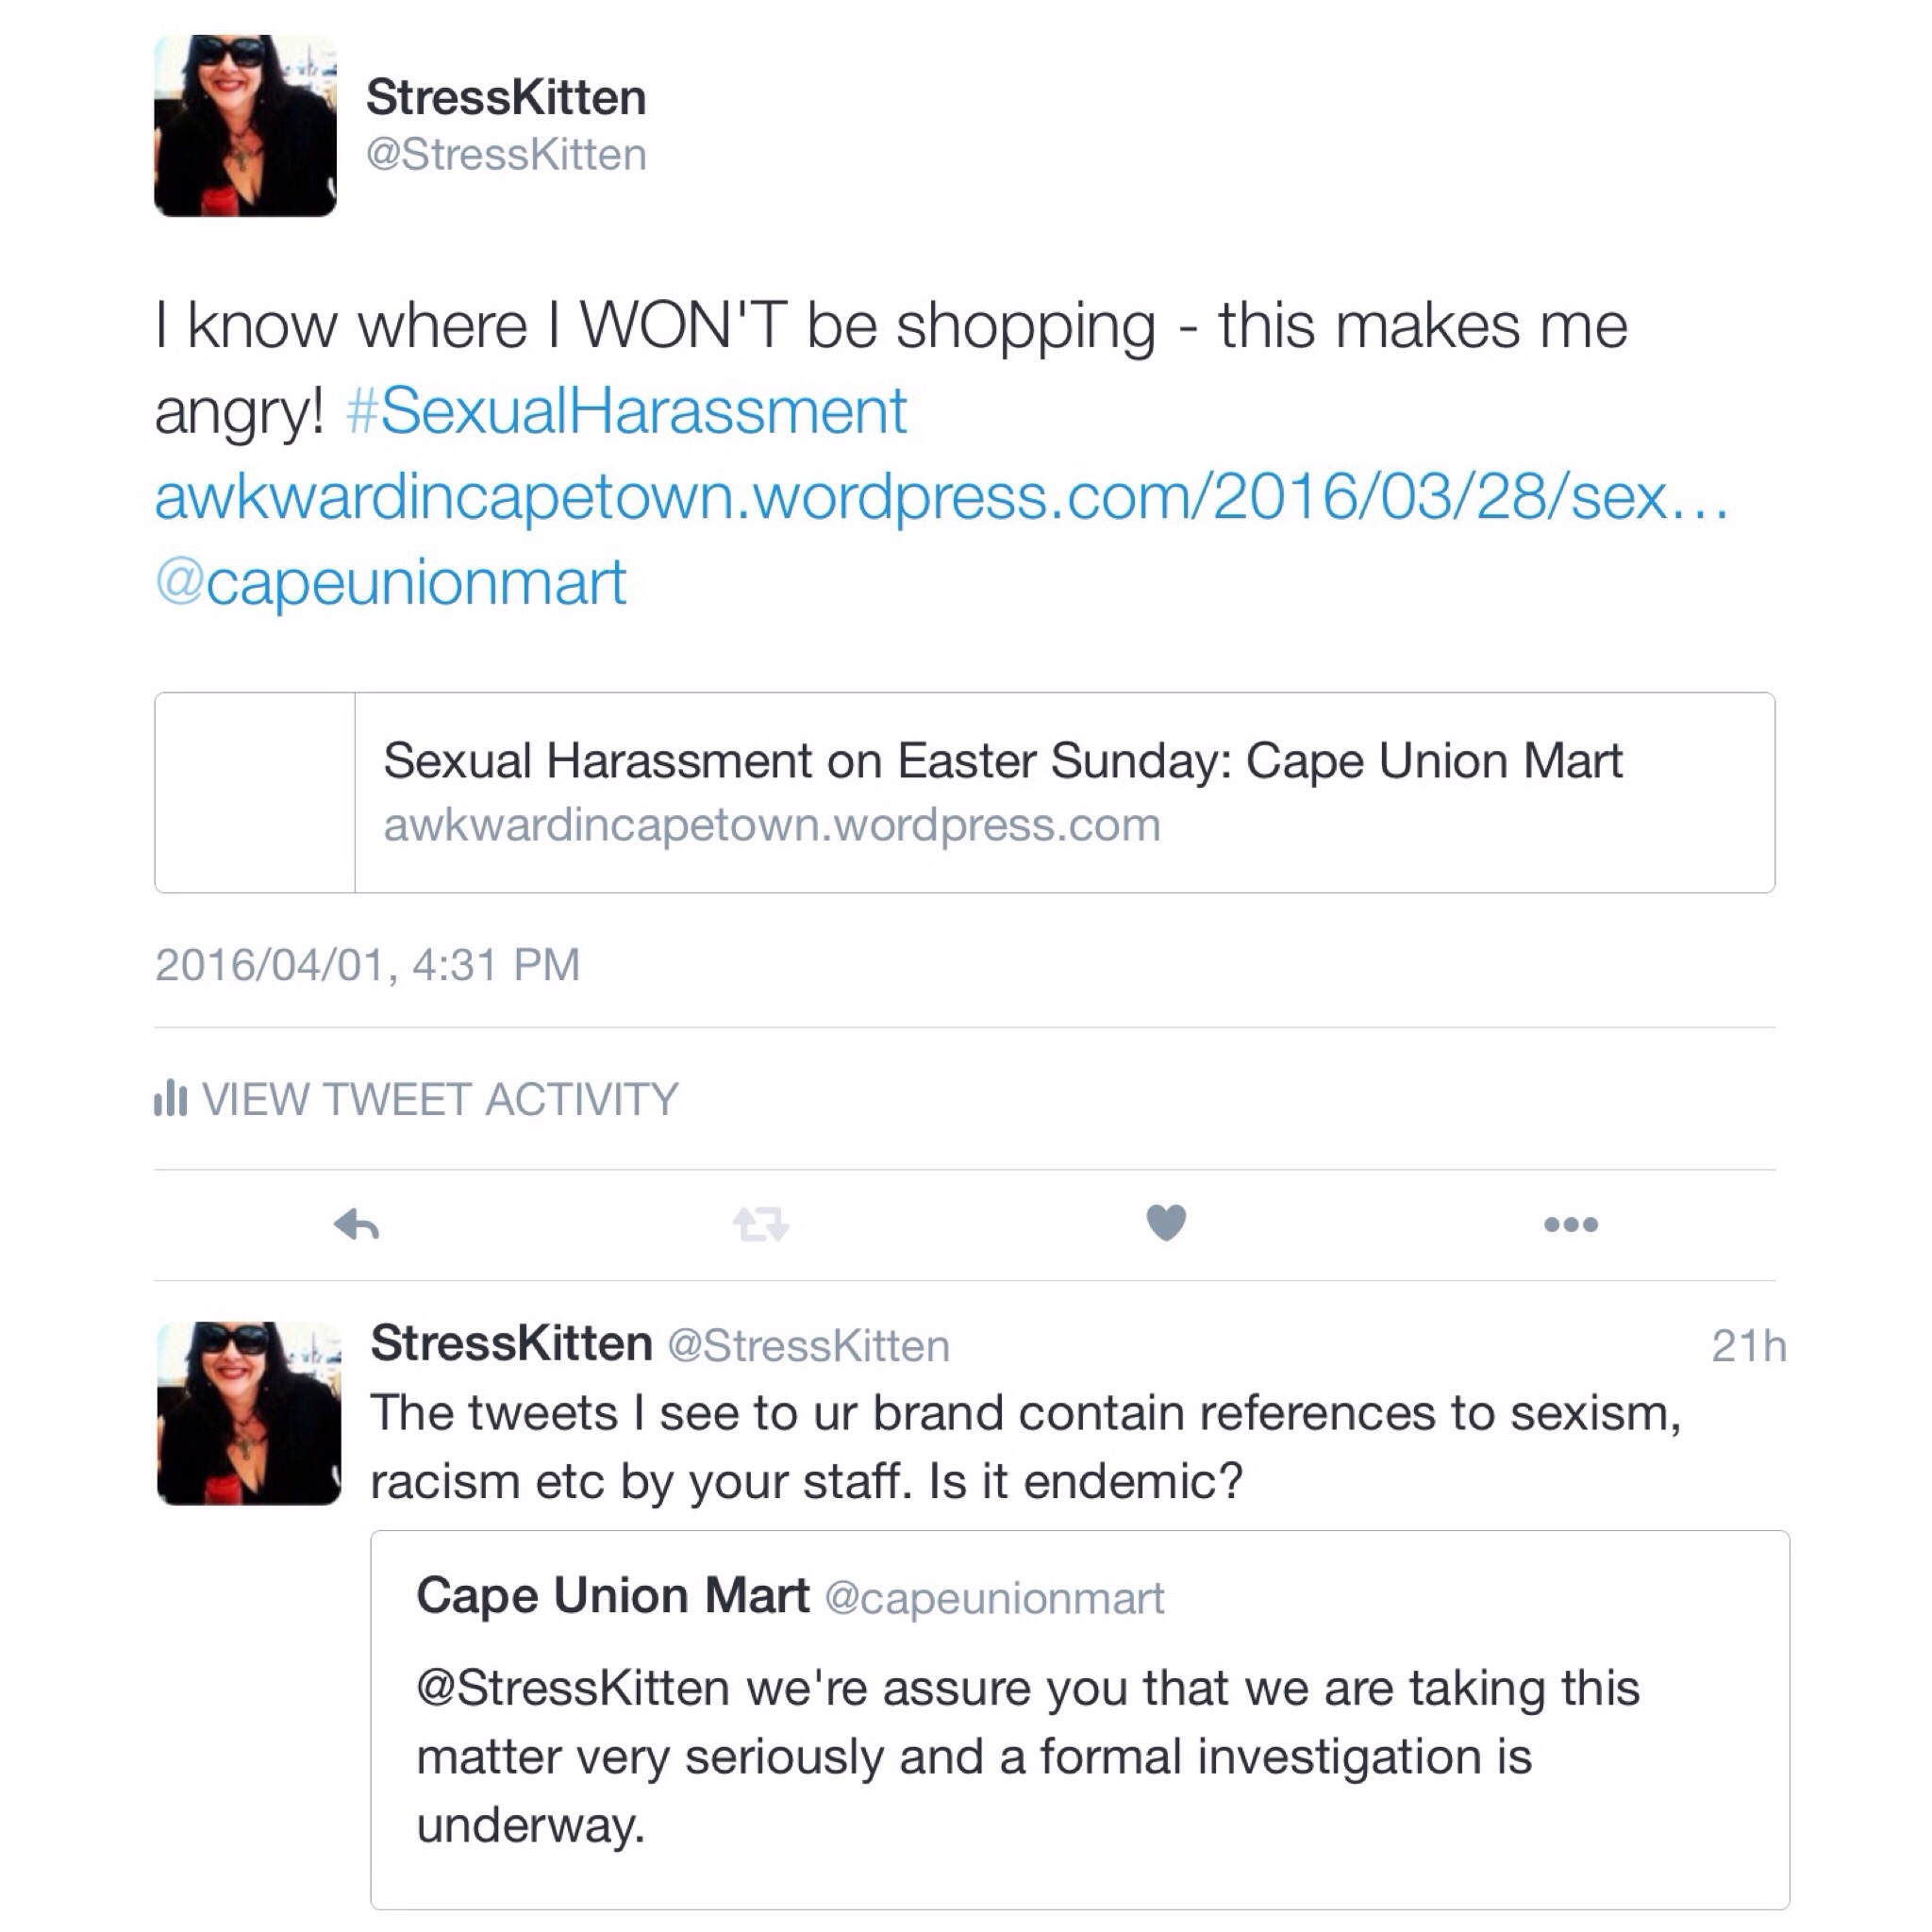Like the tweet with heart icon
The image size is (1932, 1932).
pos(1166,1223)
